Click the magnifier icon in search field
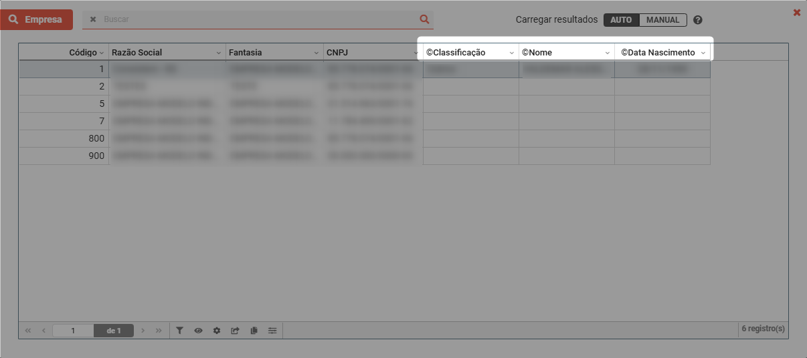This screenshot has width=807, height=358. [x=424, y=19]
